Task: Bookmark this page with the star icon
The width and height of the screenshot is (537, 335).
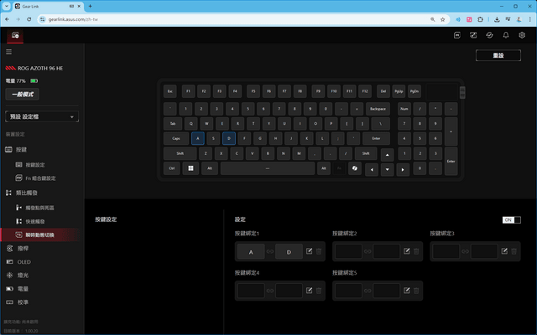Action: [442, 19]
